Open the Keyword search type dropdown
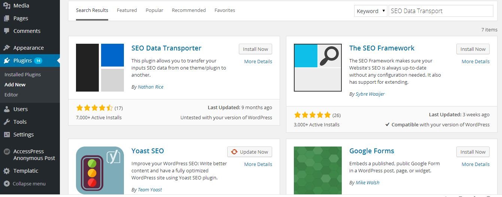This screenshot has width=502, height=197. pos(371,11)
